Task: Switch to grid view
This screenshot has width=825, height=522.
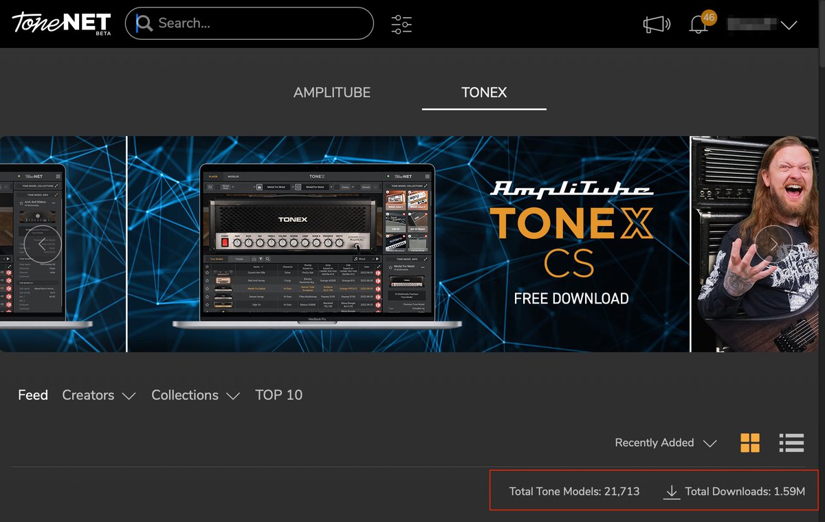Action: pyautogui.click(x=750, y=443)
